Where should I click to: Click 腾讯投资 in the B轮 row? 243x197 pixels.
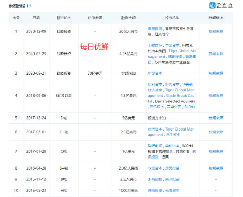[172, 179]
